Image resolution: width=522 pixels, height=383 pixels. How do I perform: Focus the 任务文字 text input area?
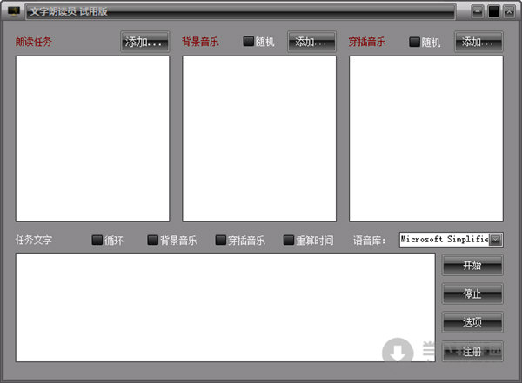tap(225, 307)
